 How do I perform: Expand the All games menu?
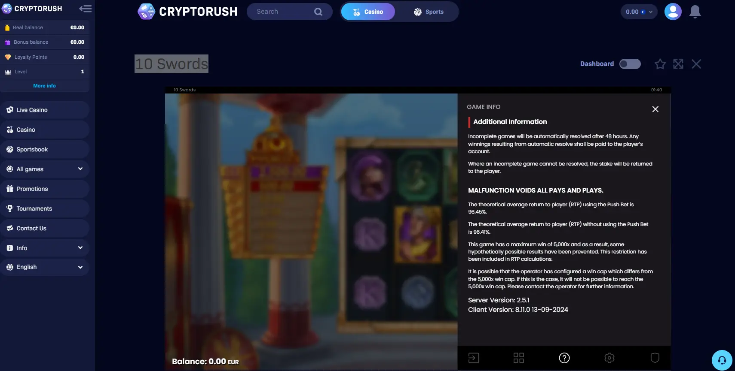45,169
